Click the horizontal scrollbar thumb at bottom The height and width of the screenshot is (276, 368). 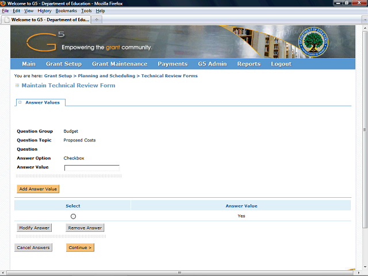tap(179, 273)
